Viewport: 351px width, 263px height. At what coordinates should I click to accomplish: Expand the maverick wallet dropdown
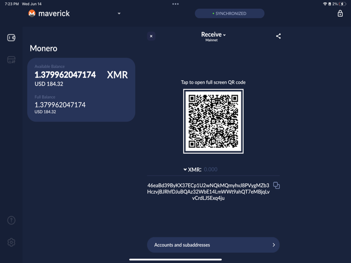click(x=119, y=14)
